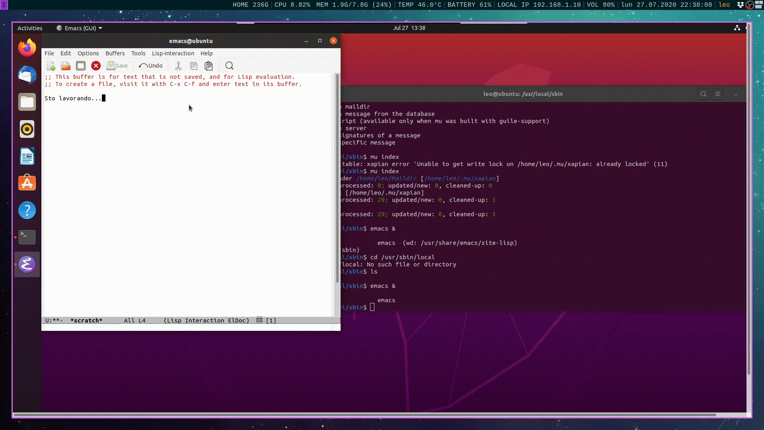The width and height of the screenshot is (764, 430).
Task: Undo the last change in Emacs
Action: point(151,66)
